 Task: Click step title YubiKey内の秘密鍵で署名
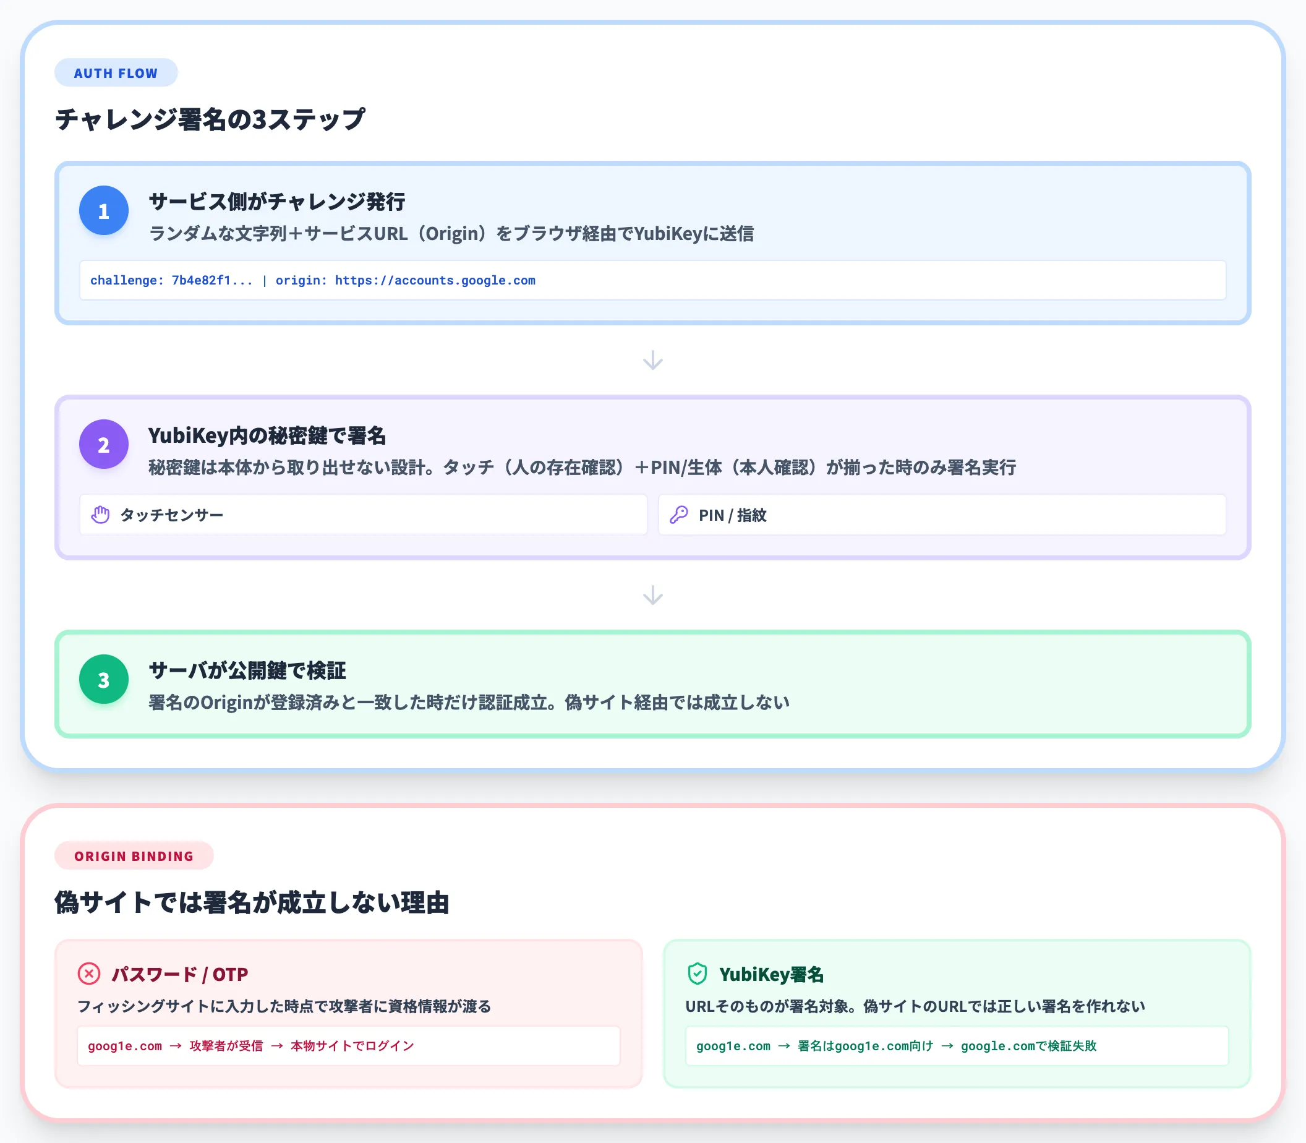pos(267,435)
